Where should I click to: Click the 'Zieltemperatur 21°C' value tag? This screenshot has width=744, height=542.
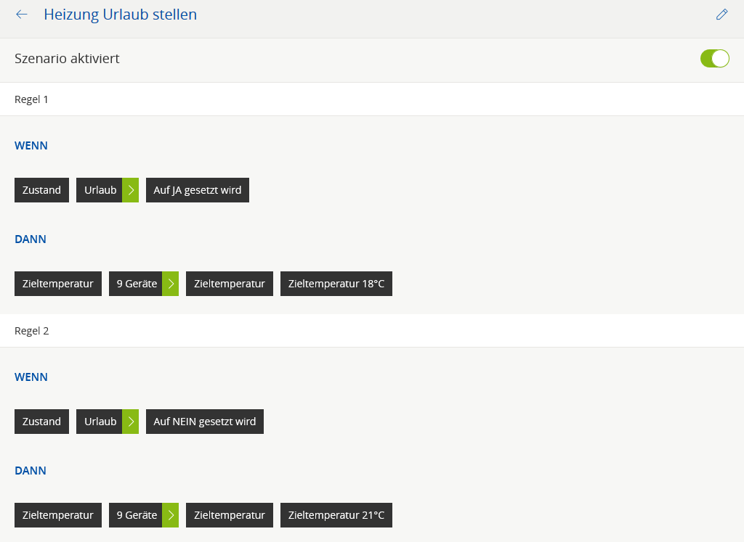(336, 515)
